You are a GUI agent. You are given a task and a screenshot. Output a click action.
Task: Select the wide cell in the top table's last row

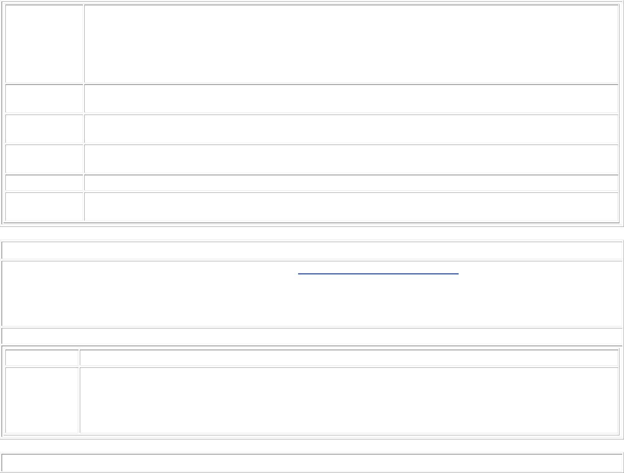click(x=351, y=207)
